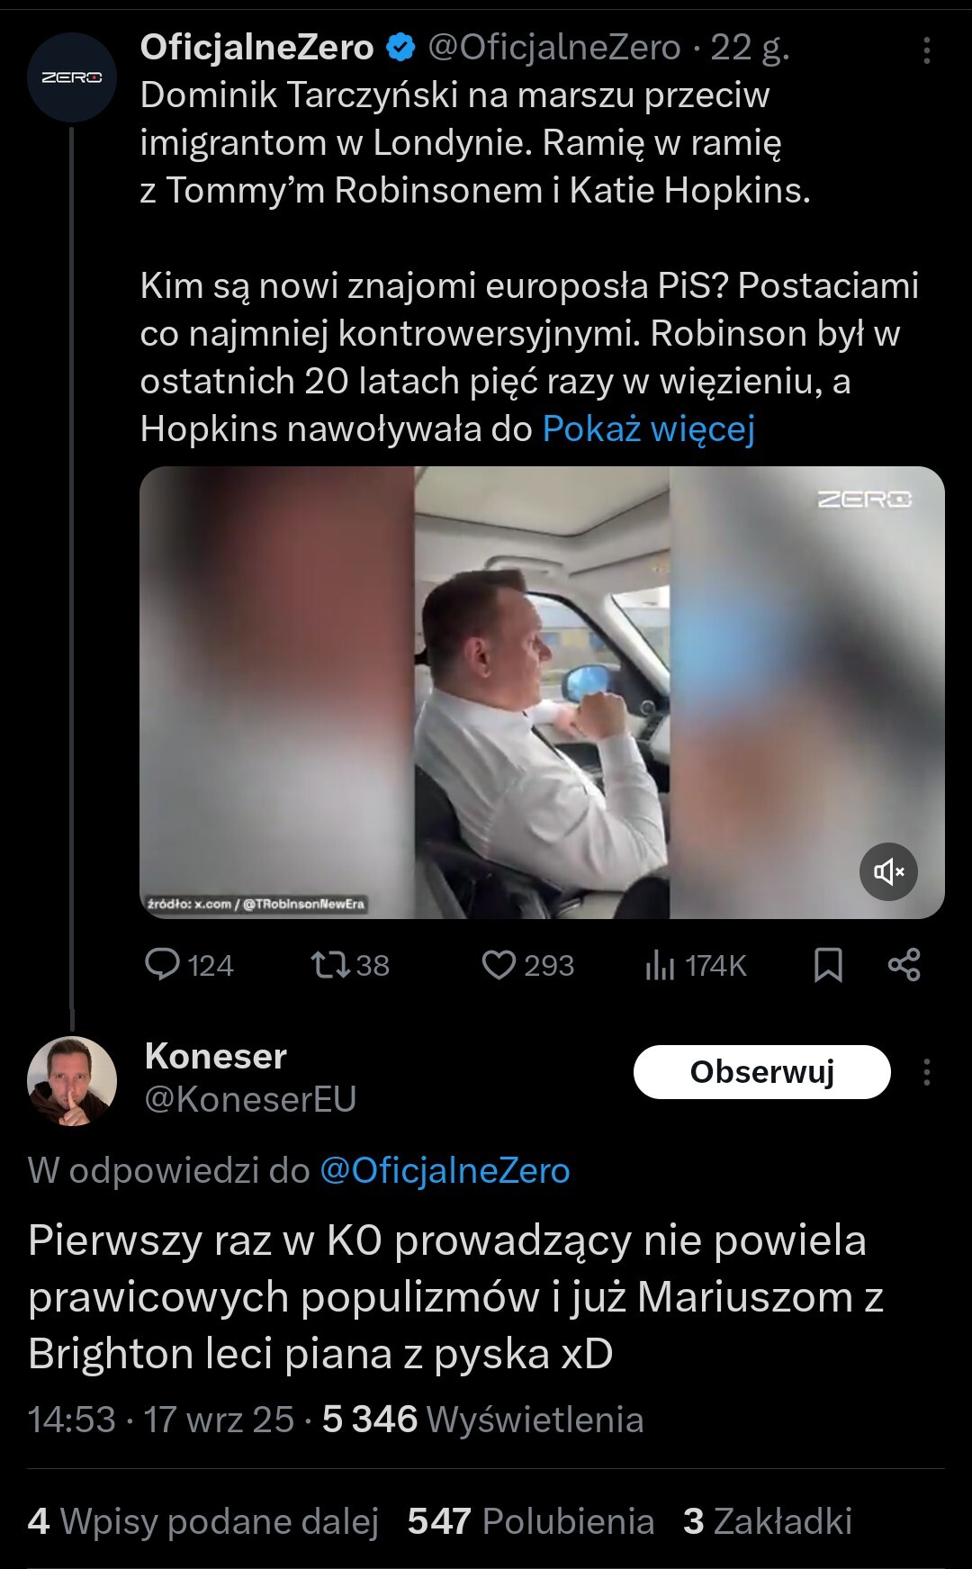The image size is (972, 1569).
Task: Follow Koneser with the Obserwuj button
Action: (x=762, y=1072)
